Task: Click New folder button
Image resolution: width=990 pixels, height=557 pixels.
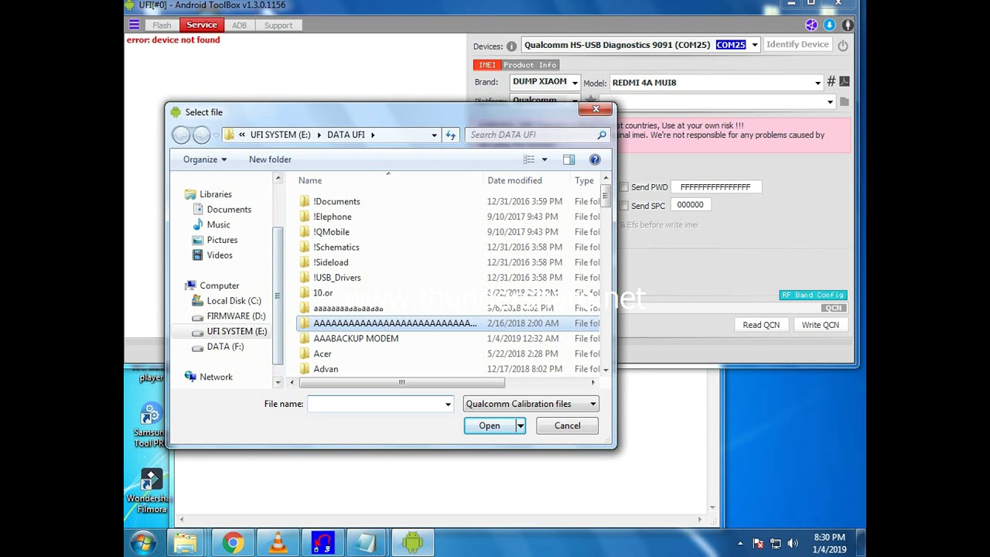Action: click(270, 159)
